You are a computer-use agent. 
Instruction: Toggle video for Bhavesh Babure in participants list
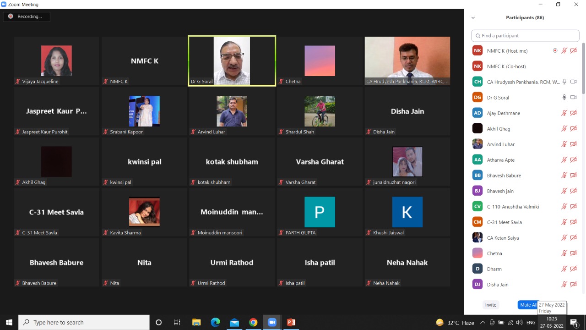573,176
